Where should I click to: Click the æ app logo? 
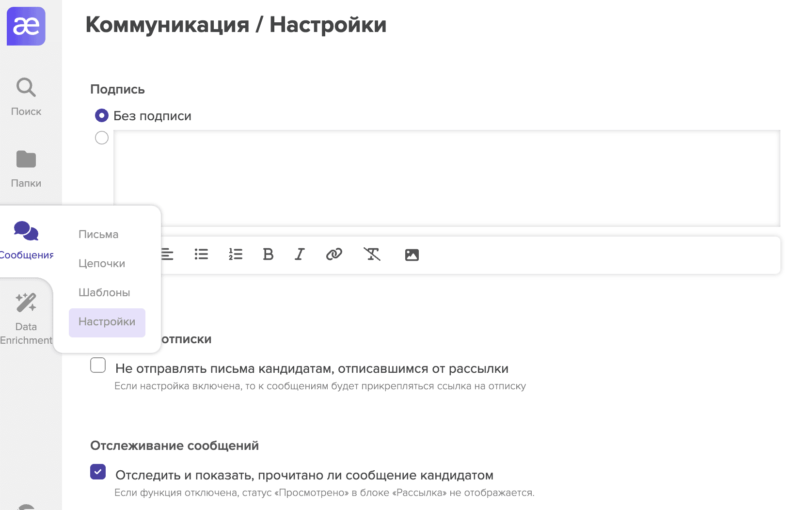point(26,26)
